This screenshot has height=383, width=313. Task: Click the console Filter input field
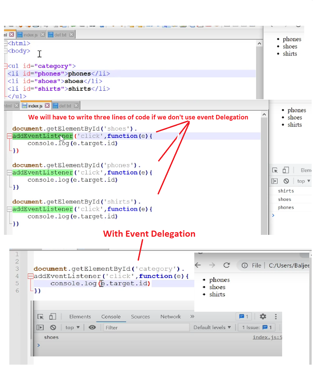146,327
